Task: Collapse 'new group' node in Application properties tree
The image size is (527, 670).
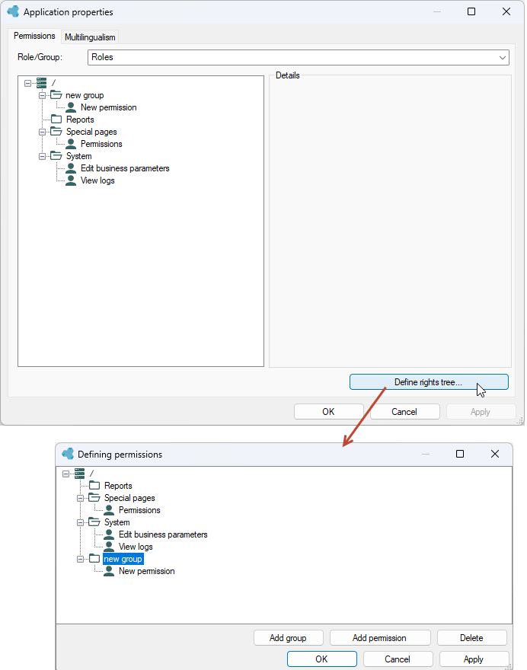Action: (43, 95)
